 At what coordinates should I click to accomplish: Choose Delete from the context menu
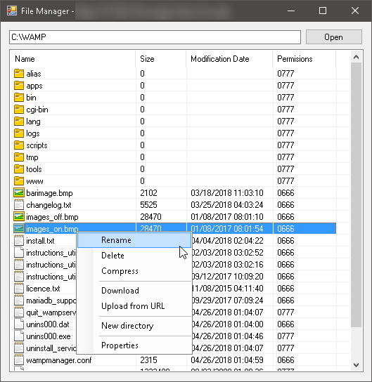[x=134, y=256]
